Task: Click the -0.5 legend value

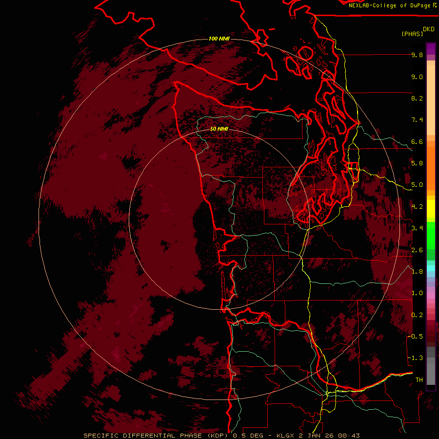Action: pyautogui.click(x=415, y=337)
